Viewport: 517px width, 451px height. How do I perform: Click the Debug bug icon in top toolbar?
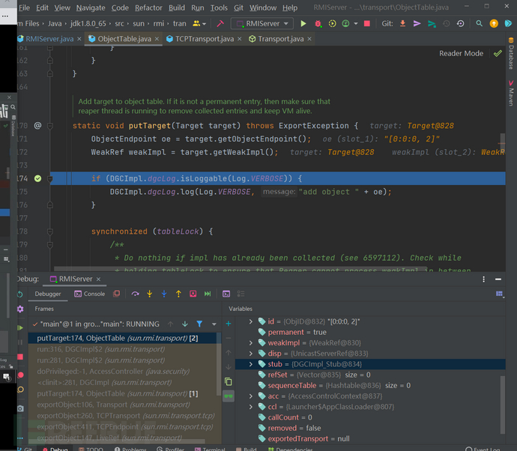(318, 23)
